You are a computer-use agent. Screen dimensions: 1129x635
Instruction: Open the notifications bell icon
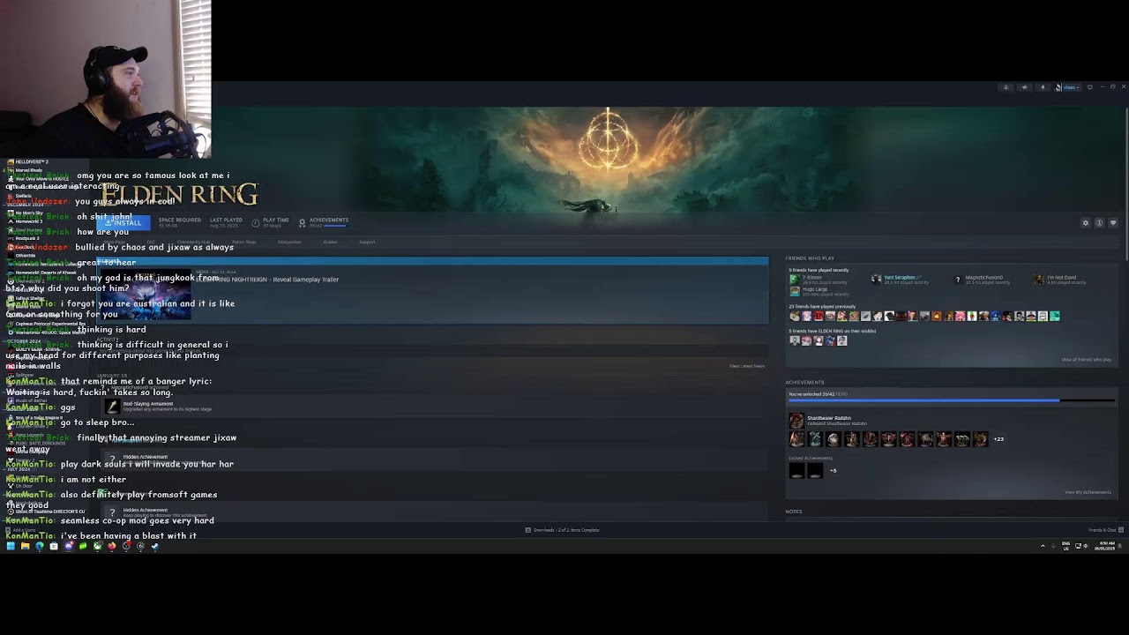1043,87
